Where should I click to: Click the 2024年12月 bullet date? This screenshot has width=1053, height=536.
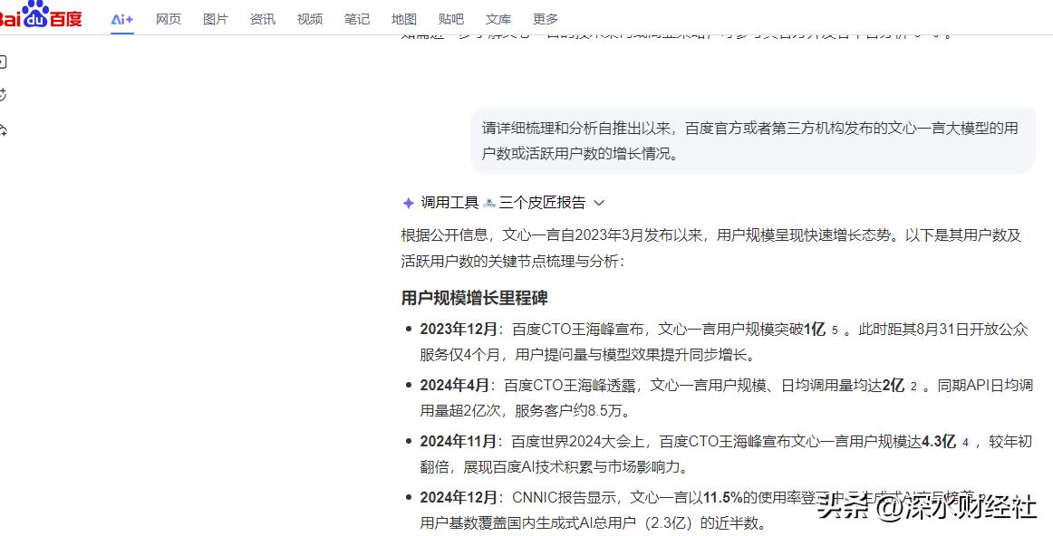[x=458, y=498]
